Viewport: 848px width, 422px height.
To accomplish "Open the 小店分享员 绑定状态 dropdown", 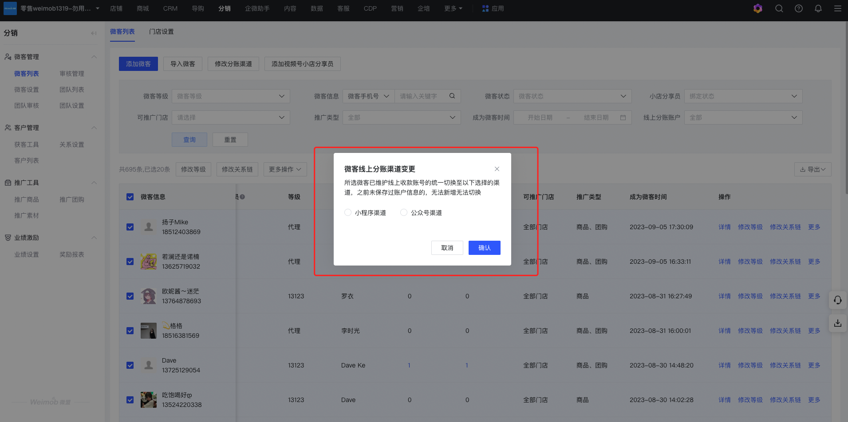I will pyautogui.click(x=743, y=96).
